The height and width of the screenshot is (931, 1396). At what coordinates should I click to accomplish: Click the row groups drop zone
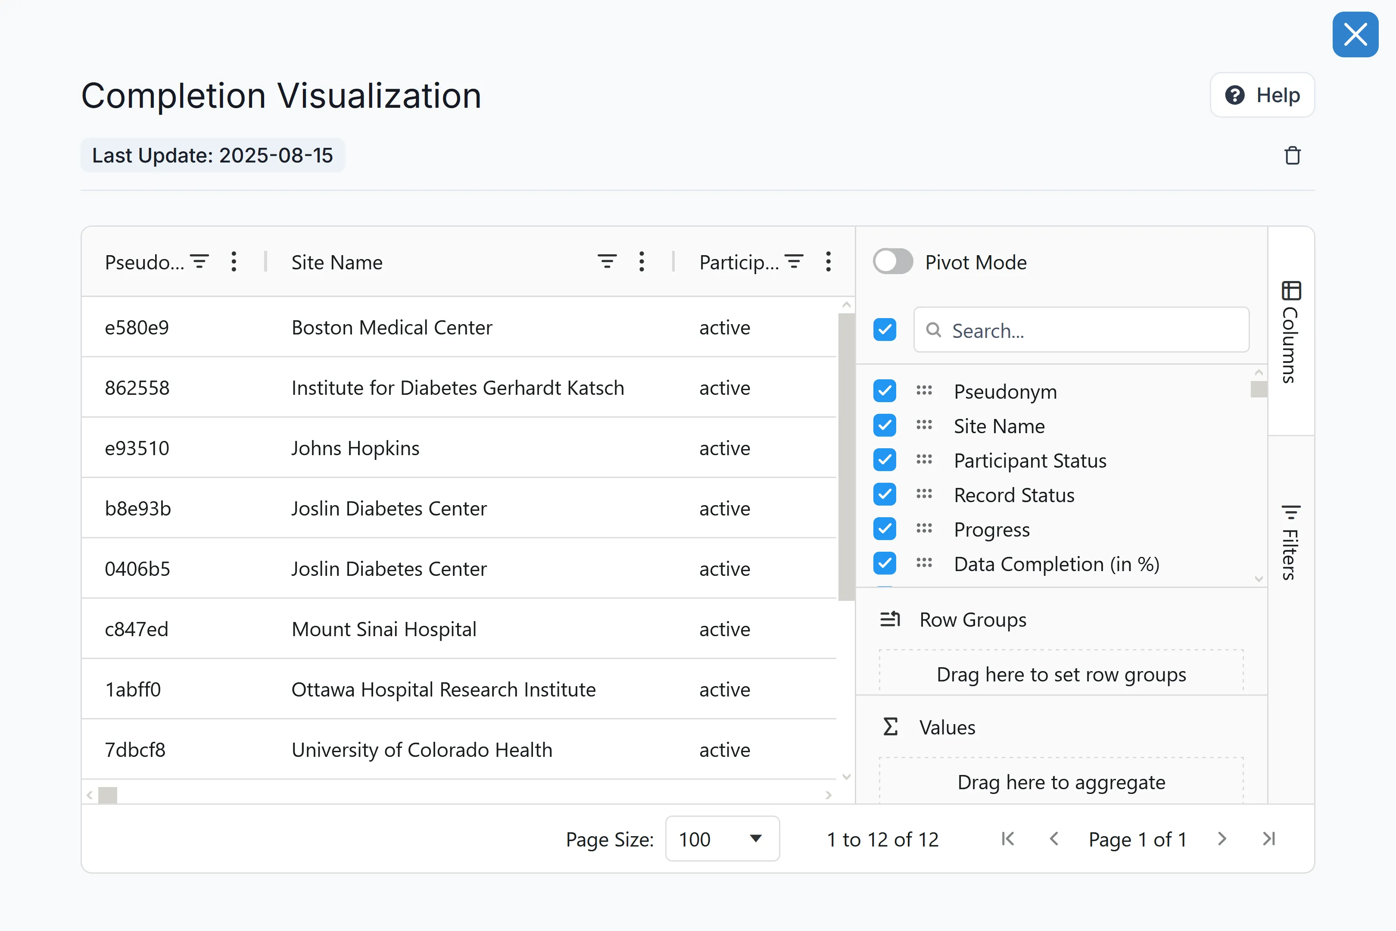(1061, 672)
